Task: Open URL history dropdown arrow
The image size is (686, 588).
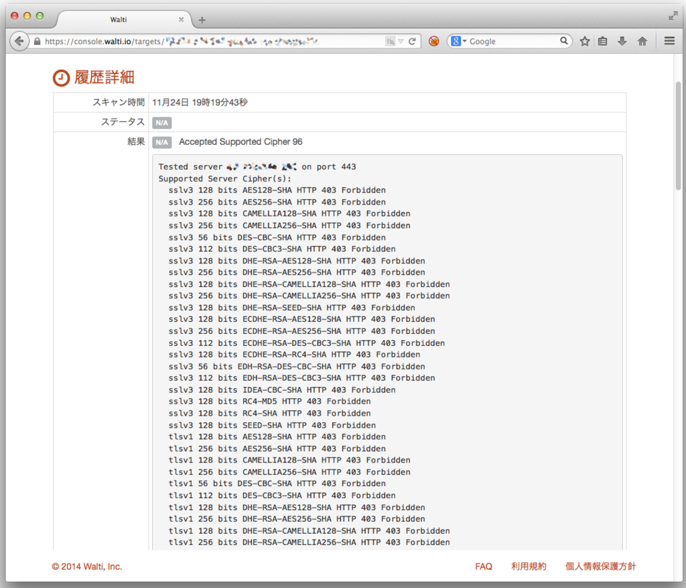Action: coord(401,41)
